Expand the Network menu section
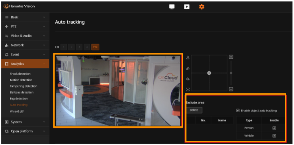Screen dimensions: 294x145 tap(25, 45)
